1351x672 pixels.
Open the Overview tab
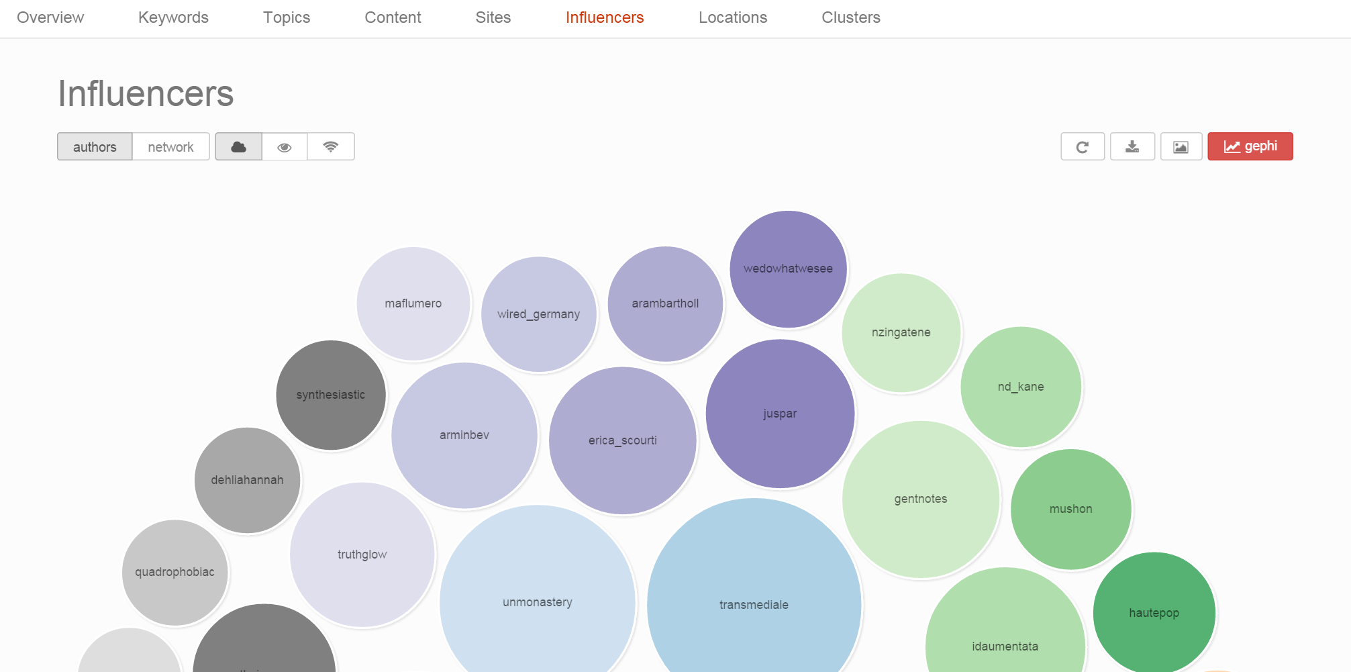pyautogui.click(x=50, y=17)
